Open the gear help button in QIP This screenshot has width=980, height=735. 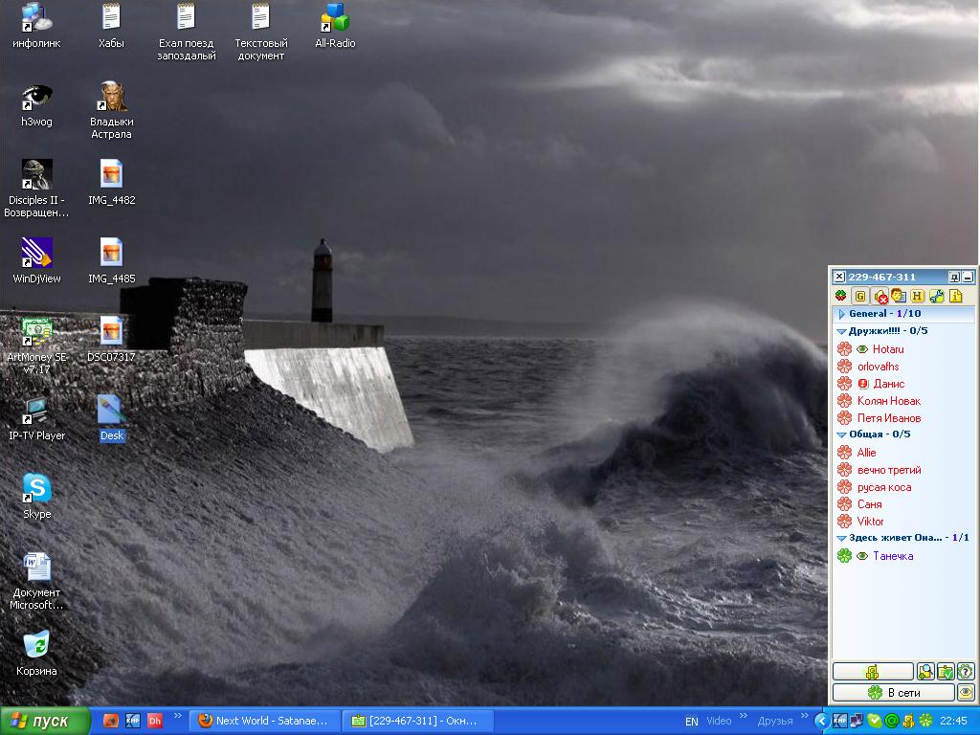966,672
